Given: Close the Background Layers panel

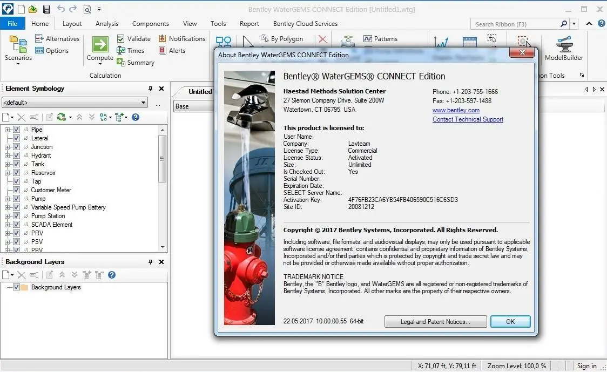Looking at the screenshot, I should (x=161, y=262).
